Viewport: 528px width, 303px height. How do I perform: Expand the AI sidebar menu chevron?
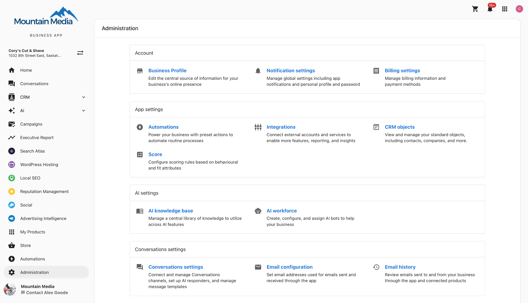[84, 111]
